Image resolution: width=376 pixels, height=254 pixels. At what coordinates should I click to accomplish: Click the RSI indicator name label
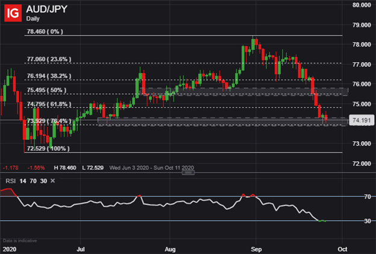pos(11,181)
